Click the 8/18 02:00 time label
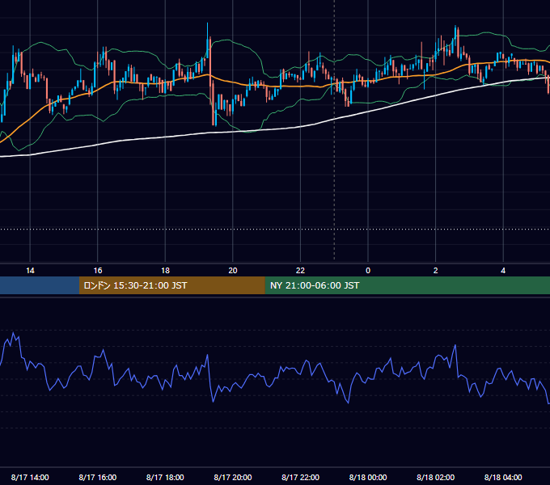 pyautogui.click(x=435, y=477)
